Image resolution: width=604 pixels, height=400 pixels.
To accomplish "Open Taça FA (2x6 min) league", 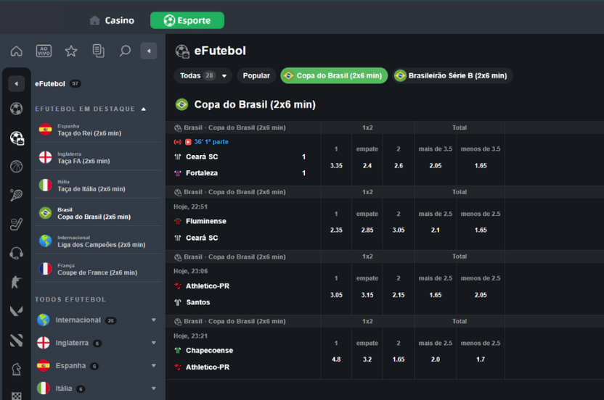I will coord(98,157).
